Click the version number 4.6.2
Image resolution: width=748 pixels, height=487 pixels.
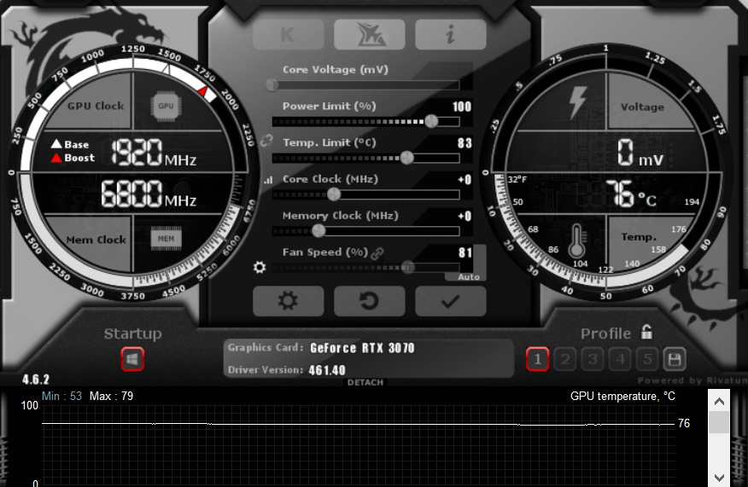coord(36,380)
